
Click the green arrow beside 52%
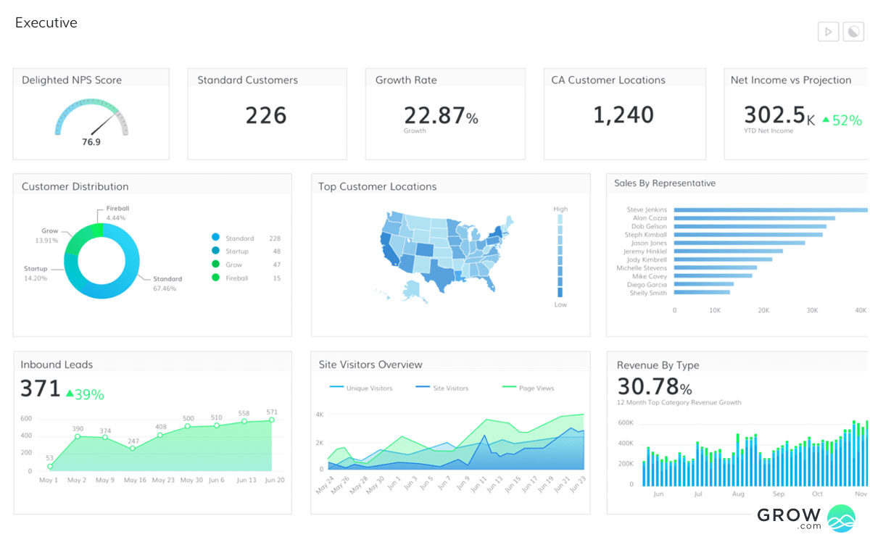(x=824, y=121)
